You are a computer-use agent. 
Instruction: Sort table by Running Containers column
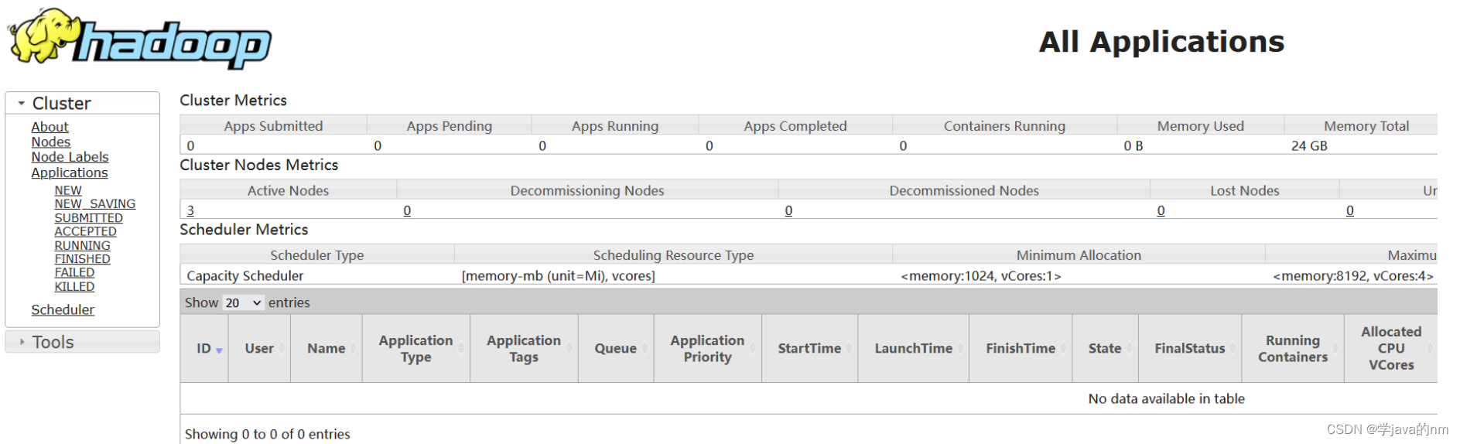click(1293, 348)
